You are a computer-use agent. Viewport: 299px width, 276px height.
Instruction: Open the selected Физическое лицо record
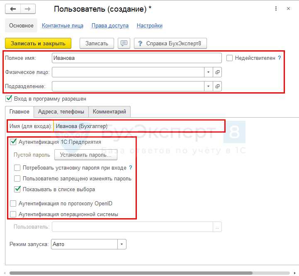point(217,72)
